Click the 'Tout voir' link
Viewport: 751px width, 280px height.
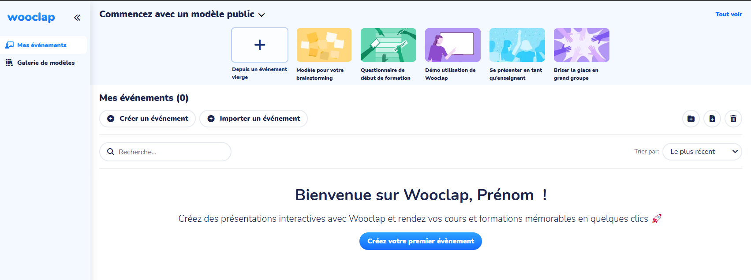[x=729, y=14]
